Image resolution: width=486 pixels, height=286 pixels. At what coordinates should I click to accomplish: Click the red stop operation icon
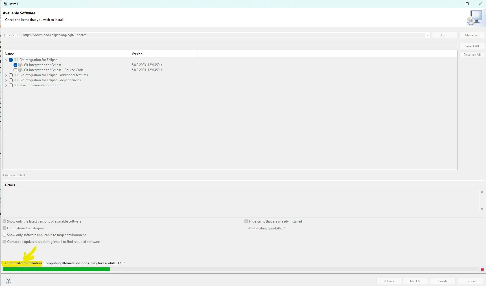point(482,269)
